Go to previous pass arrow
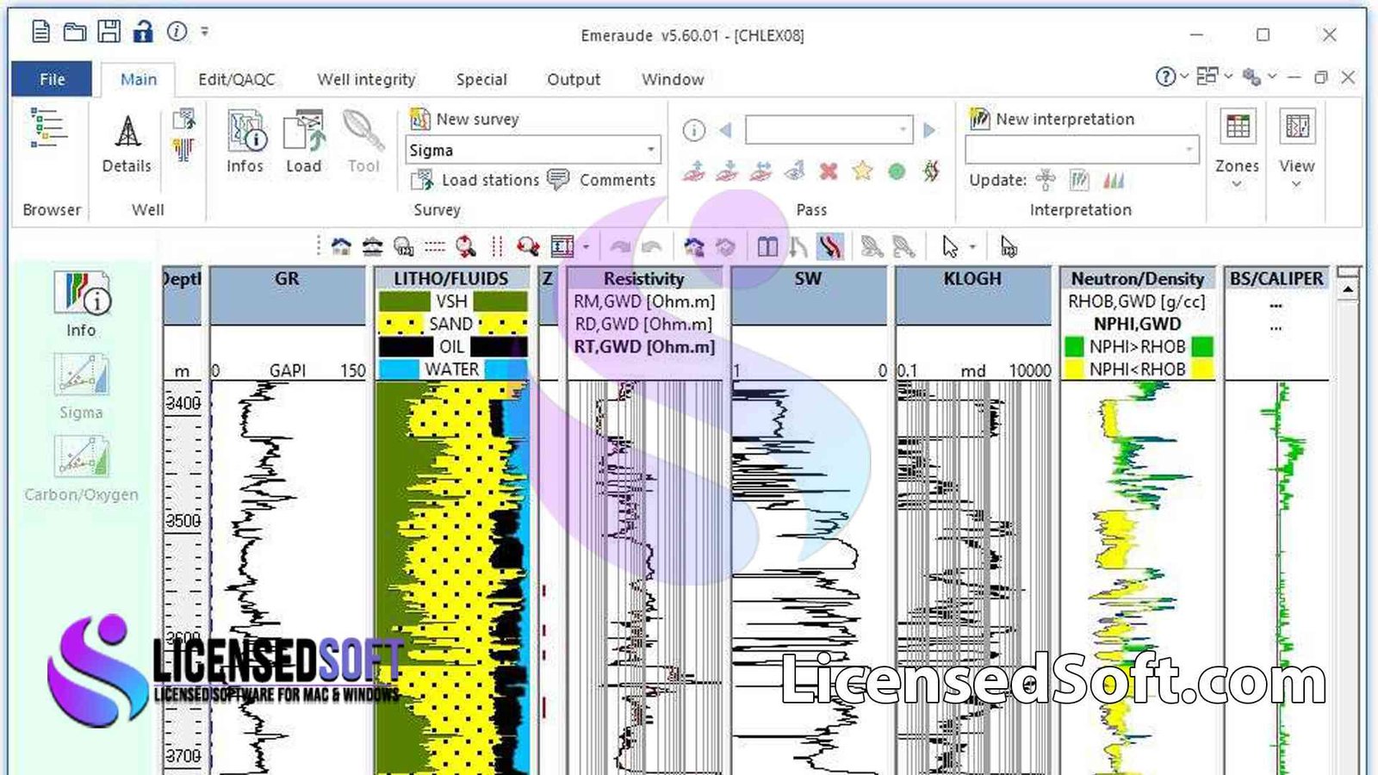1378x775 pixels. (725, 130)
